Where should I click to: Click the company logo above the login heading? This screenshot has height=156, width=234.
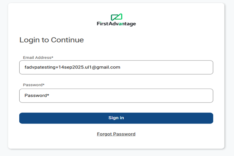point(116,20)
